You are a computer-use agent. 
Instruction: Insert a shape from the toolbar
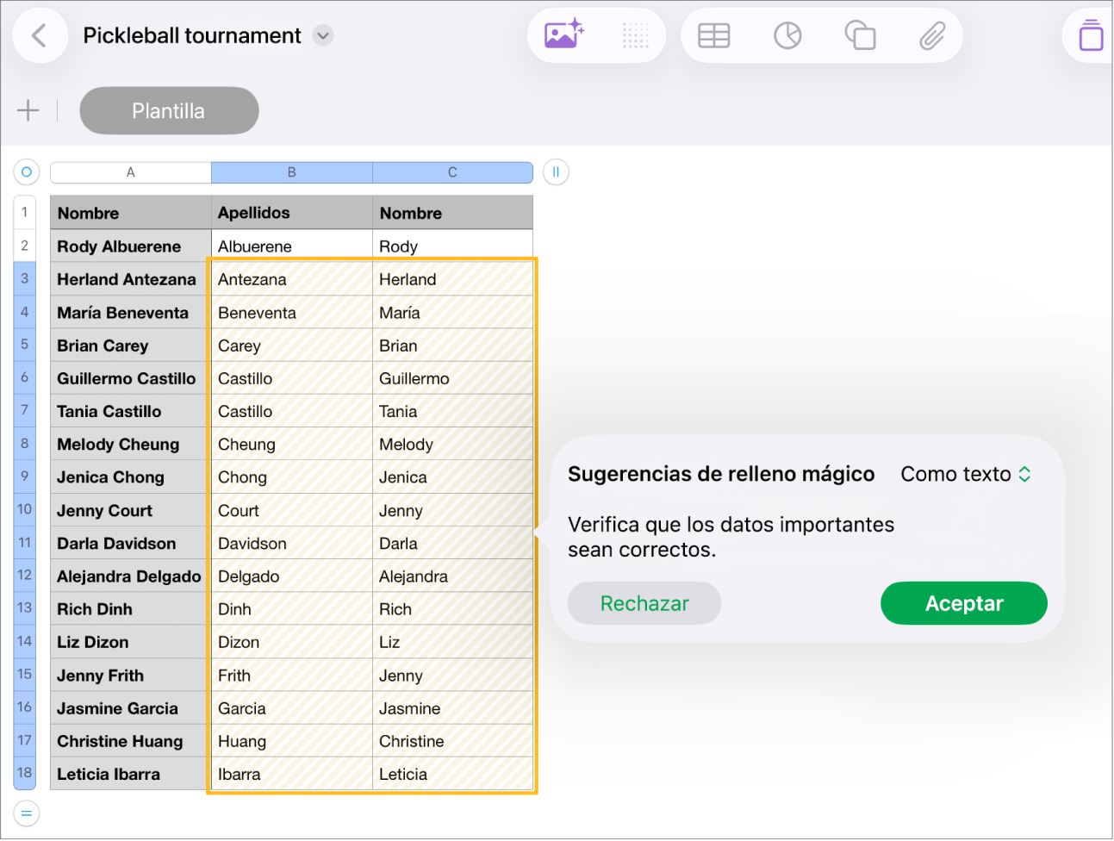tap(860, 35)
